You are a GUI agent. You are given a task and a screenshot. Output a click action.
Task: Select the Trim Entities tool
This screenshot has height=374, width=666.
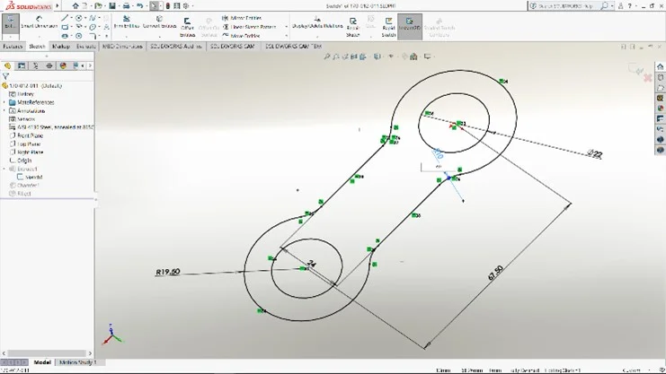[127, 22]
